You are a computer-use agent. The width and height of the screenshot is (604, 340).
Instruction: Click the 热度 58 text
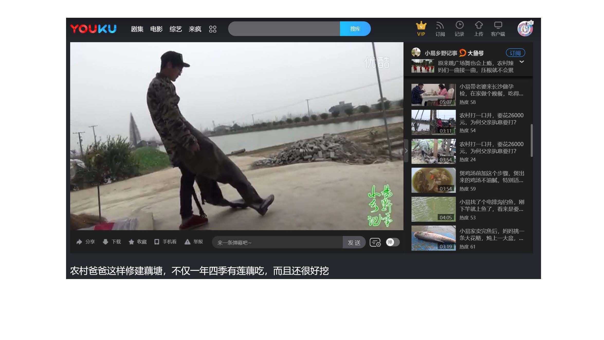pyautogui.click(x=468, y=102)
